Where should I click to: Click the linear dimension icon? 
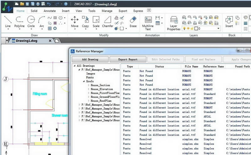click(158, 18)
